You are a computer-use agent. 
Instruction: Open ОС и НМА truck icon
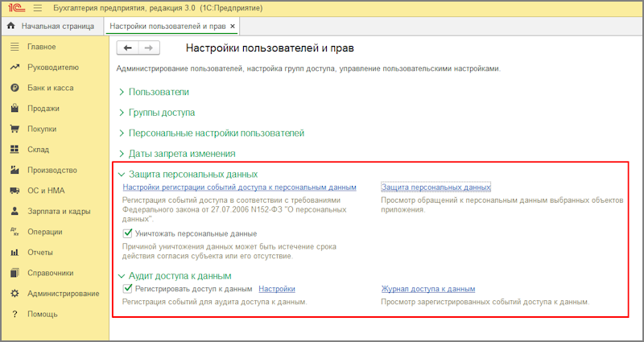click(14, 191)
